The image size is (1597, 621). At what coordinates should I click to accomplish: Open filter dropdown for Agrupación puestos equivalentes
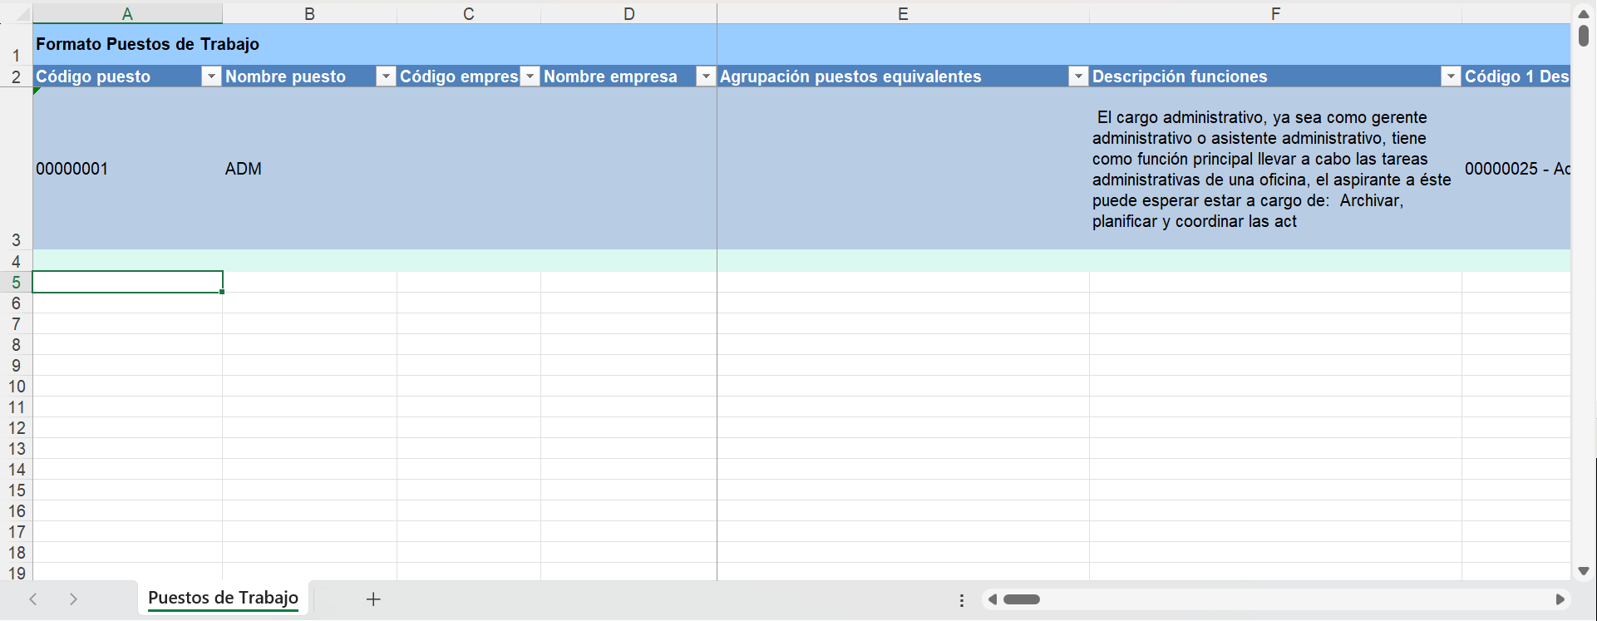[1078, 76]
